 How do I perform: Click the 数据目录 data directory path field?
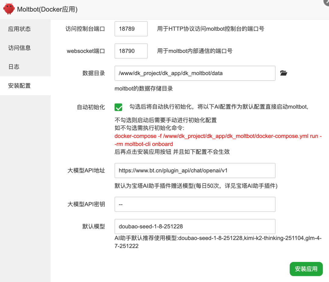(195, 73)
